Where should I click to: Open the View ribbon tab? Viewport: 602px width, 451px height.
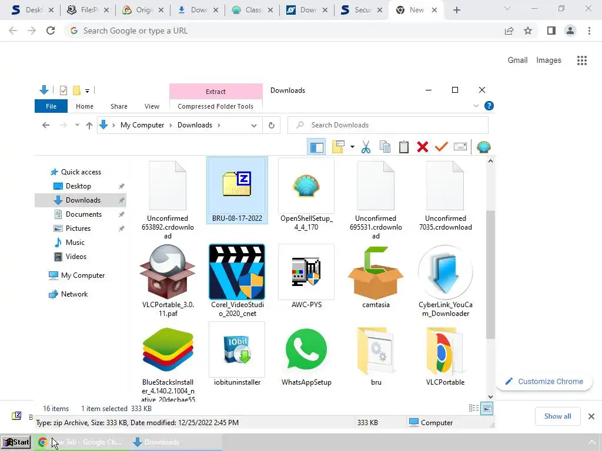(152, 106)
